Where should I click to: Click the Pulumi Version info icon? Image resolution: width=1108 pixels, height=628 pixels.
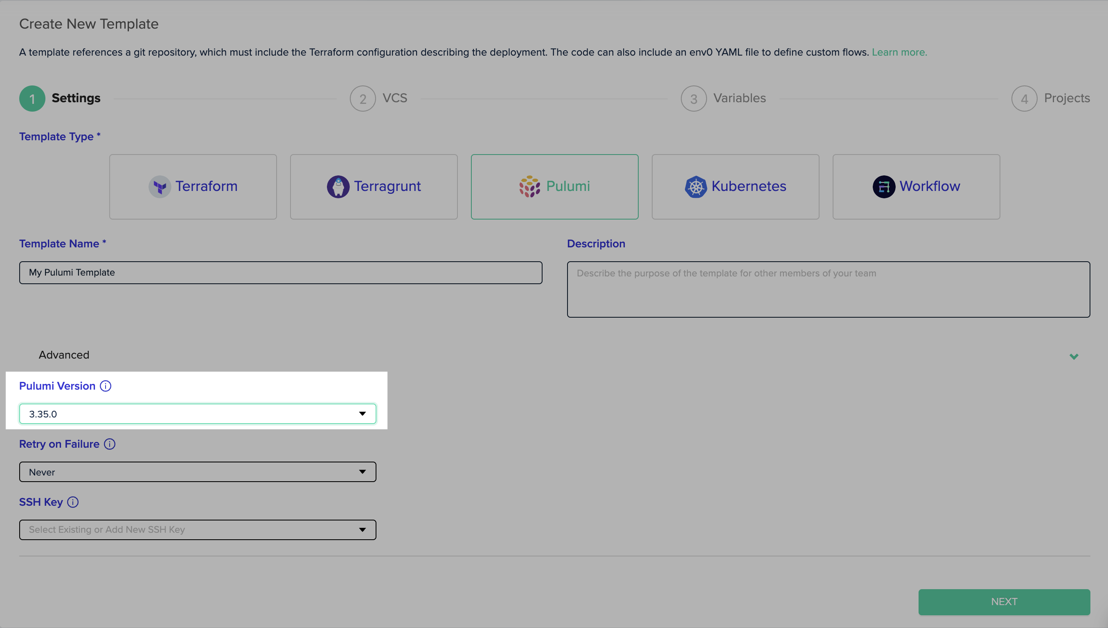click(x=106, y=386)
